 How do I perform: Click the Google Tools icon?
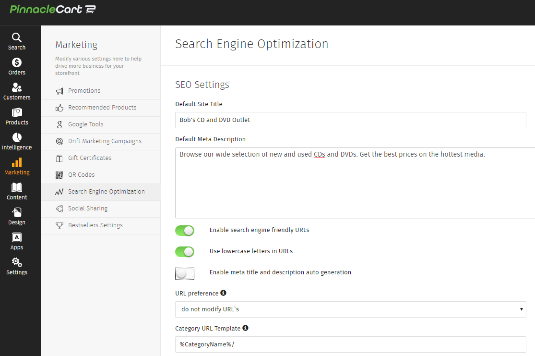pyautogui.click(x=59, y=125)
